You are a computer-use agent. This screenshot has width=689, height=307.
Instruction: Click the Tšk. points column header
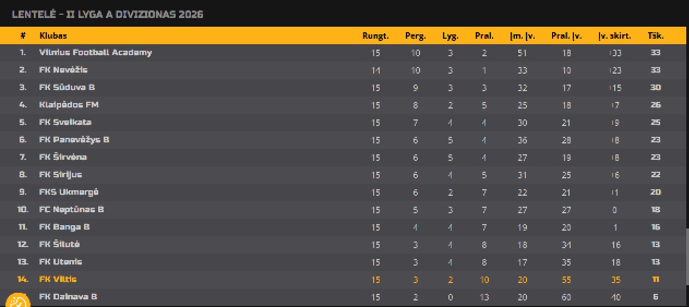coord(655,36)
